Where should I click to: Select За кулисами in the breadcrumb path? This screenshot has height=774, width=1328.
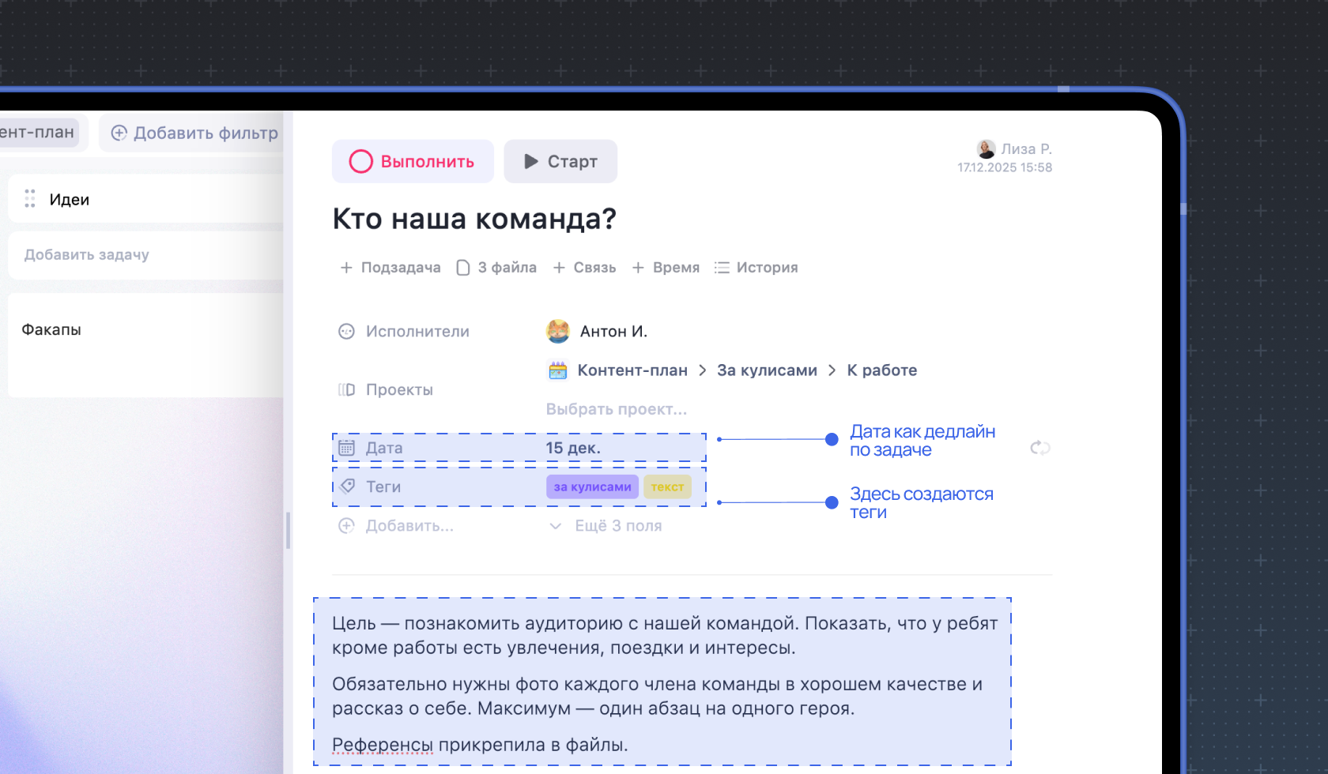[766, 370]
